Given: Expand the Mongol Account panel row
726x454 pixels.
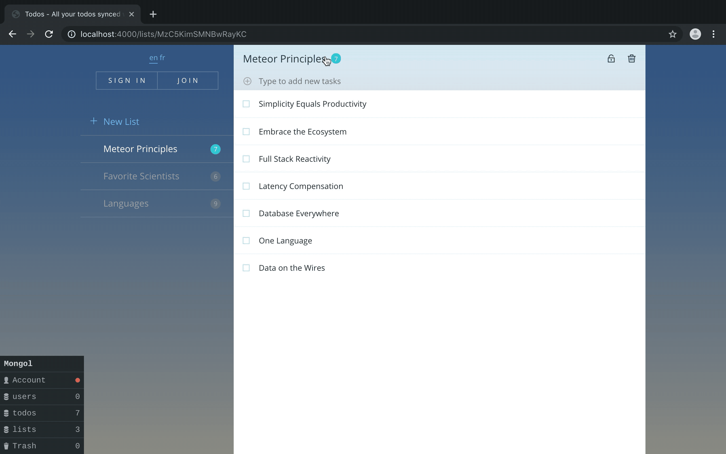Looking at the screenshot, I should coord(42,380).
